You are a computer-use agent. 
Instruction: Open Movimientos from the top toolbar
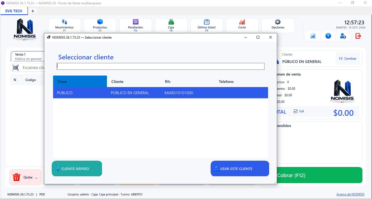pos(65,25)
